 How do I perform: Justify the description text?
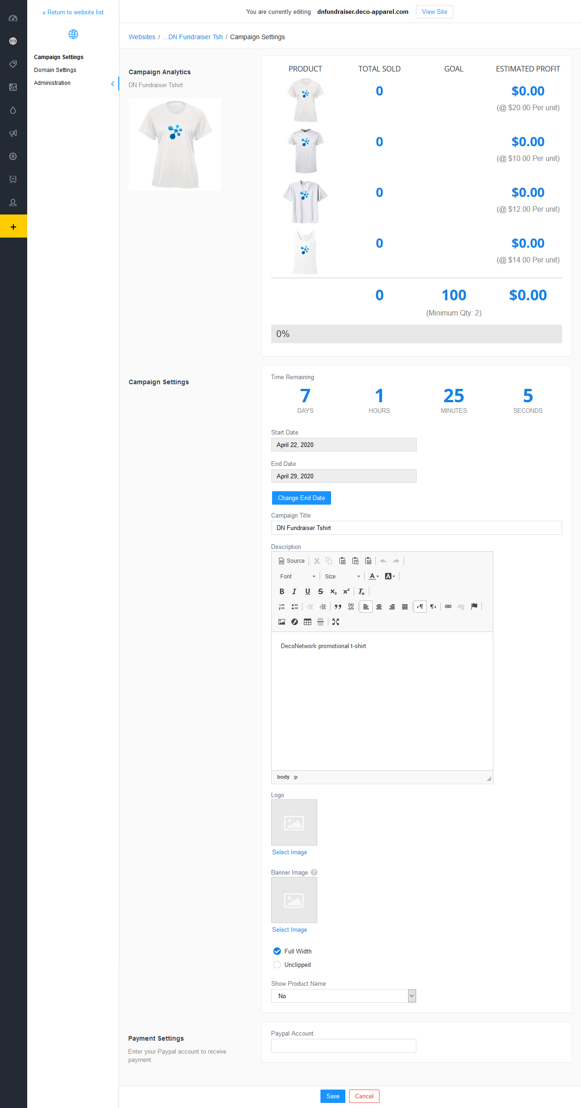405,607
